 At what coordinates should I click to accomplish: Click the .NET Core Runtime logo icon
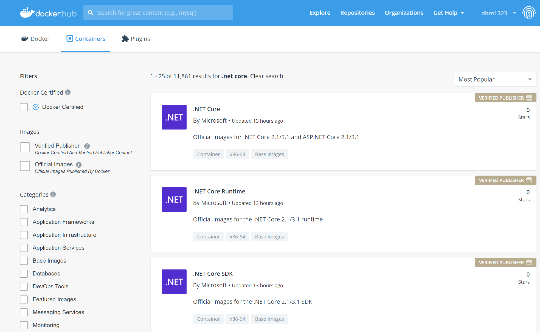[x=175, y=199]
